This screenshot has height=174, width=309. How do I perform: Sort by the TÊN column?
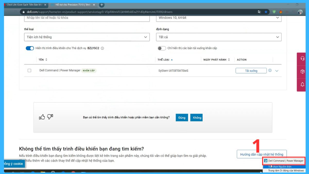coord(43,60)
